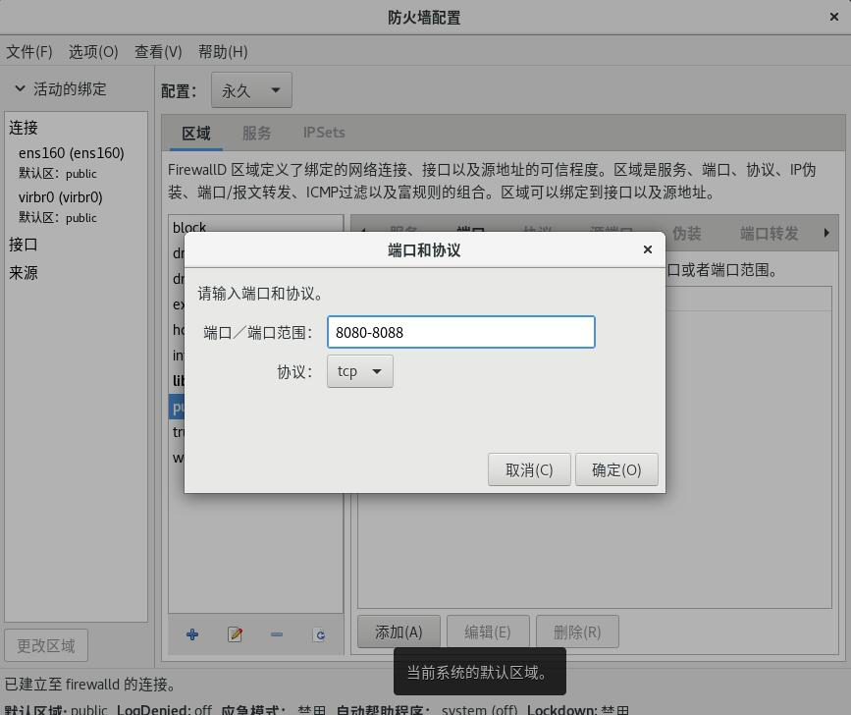Screen dimensions: 851x715
Task: Open the port forwarding tab
Action: (x=770, y=234)
